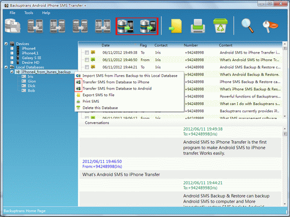
Task: Click the message list scrollbar up arrow
Action: [285, 44]
